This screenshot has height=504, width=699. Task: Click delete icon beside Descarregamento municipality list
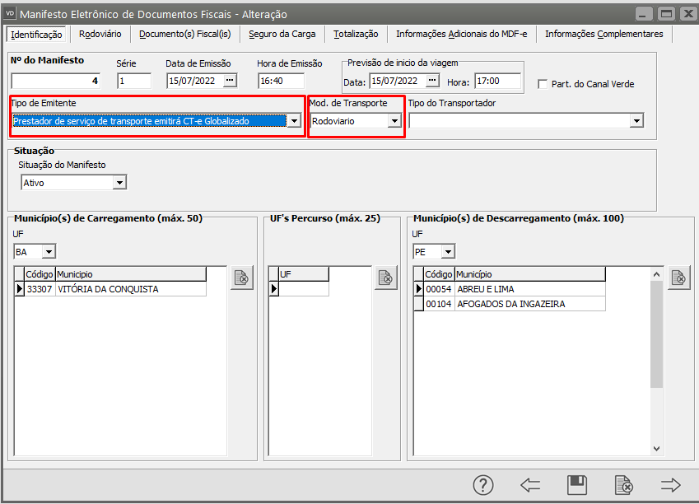(678, 278)
